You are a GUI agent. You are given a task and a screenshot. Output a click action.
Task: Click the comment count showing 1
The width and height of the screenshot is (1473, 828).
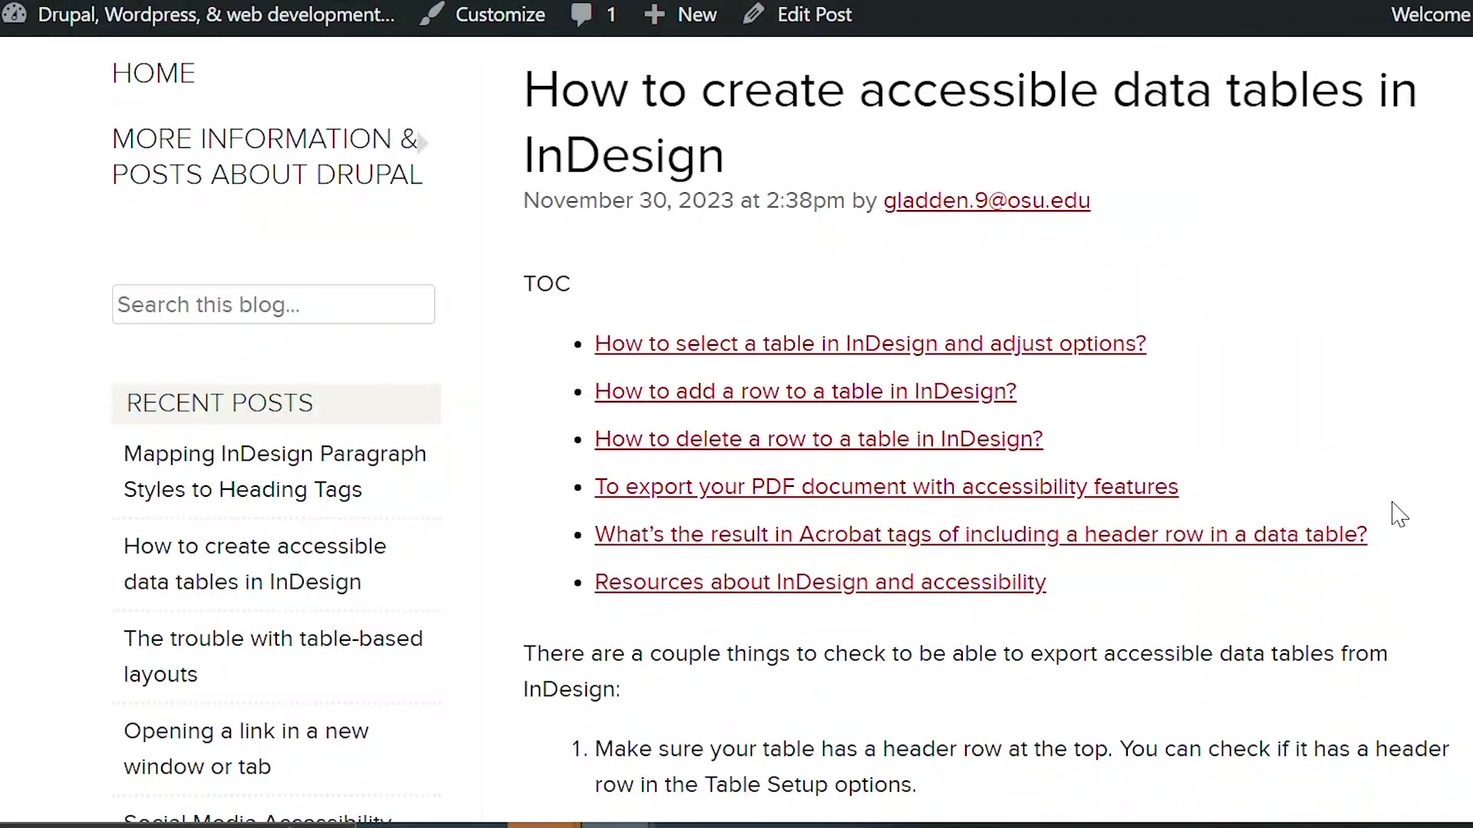click(609, 14)
